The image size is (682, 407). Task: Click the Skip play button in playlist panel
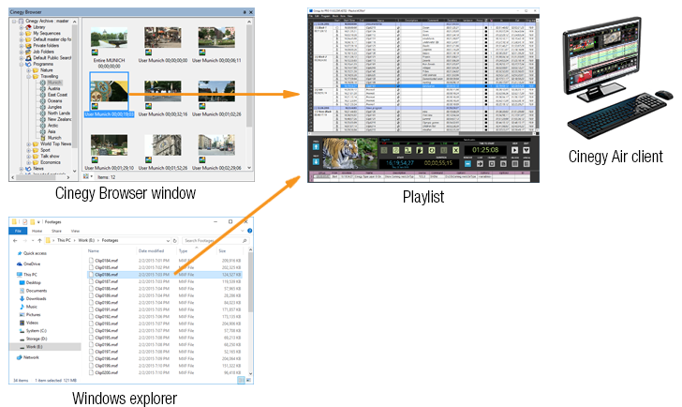click(514, 150)
